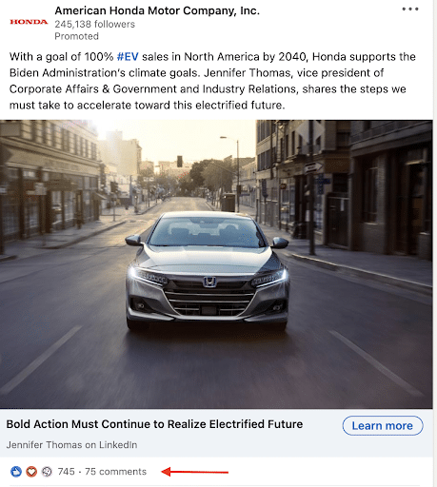This screenshot has height=487, width=437.
Task: Click the 245,138 followers text
Action: (x=94, y=24)
